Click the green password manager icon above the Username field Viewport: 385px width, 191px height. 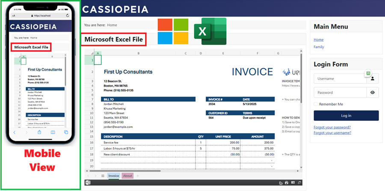pyautogui.click(x=368, y=73)
